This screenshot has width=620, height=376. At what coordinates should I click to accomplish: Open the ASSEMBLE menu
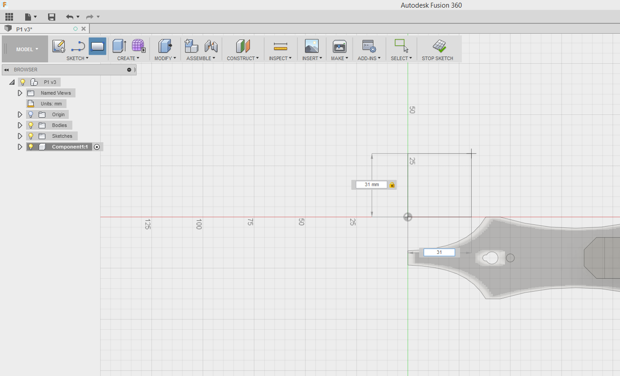point(201,58)
